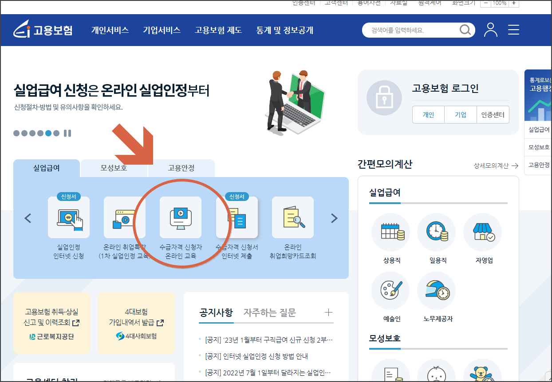Click the padlock login icon
The image size is (552, 382).
click(x=384, y=98)
